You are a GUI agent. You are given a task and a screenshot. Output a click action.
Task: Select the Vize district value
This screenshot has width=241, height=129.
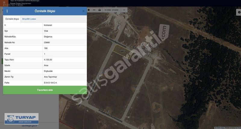46,31
